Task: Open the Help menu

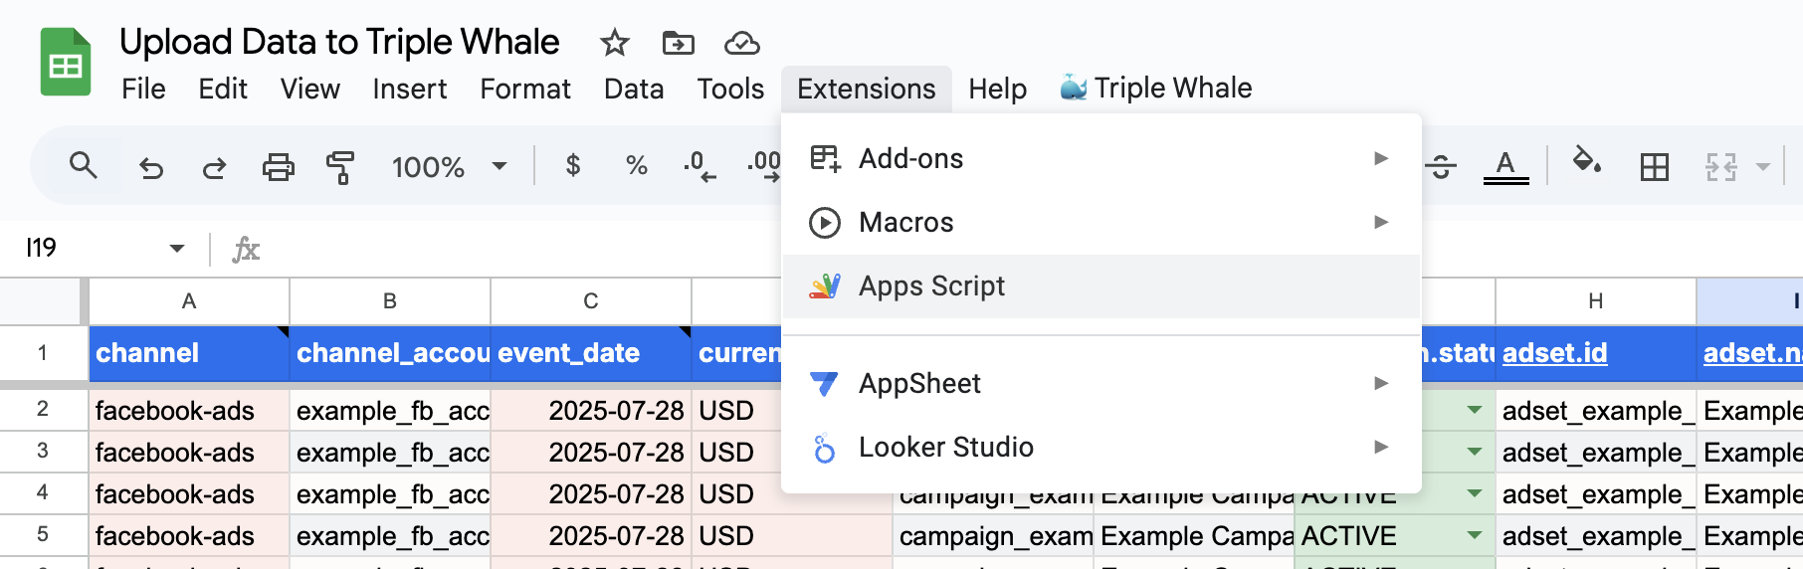Action: pyautogui.click(x=997, y=89)
